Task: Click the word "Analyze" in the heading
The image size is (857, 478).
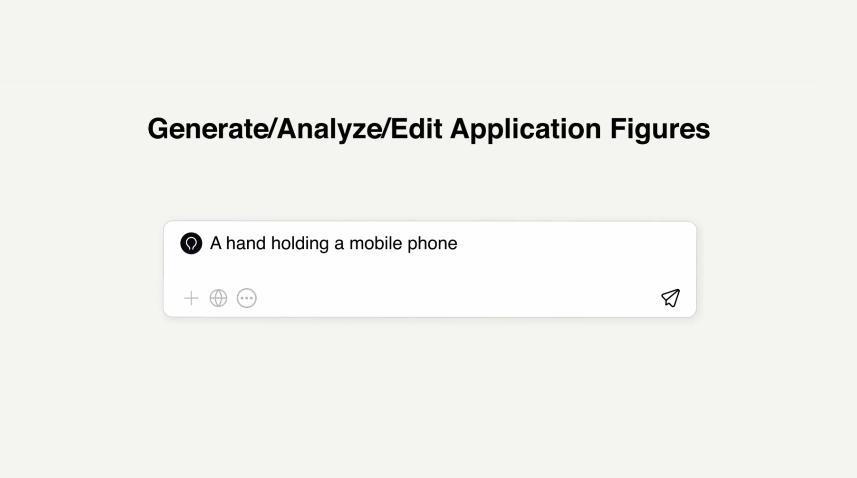Action: click(x=329, y=129)
